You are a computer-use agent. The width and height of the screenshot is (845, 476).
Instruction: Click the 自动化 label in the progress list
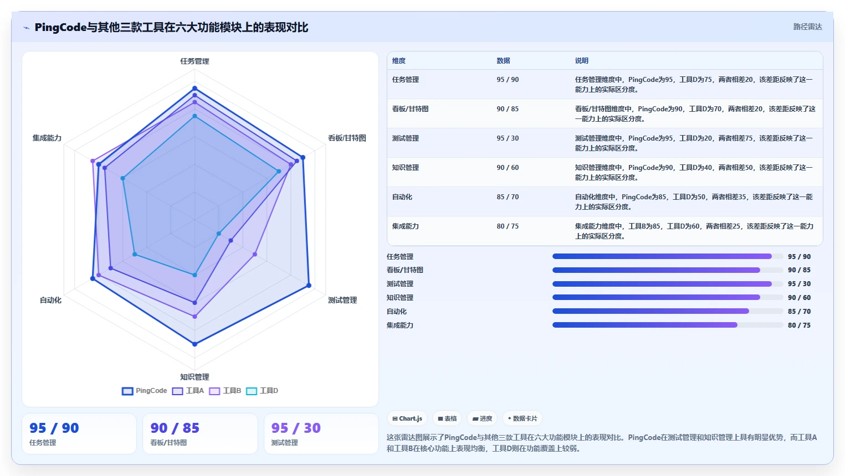point(397,312)
